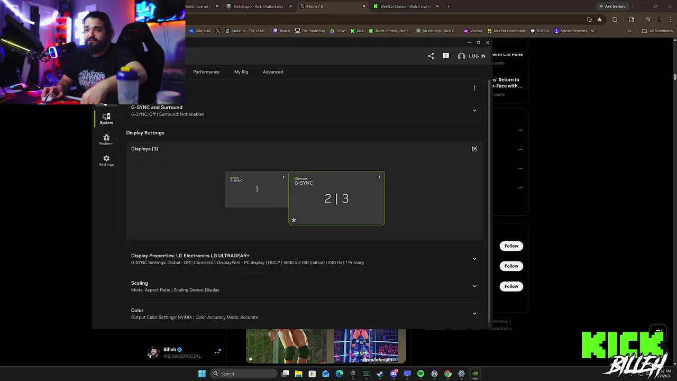Open a new browser tab
The height and width of the screenshot is (381, 677).
[449, 6]
